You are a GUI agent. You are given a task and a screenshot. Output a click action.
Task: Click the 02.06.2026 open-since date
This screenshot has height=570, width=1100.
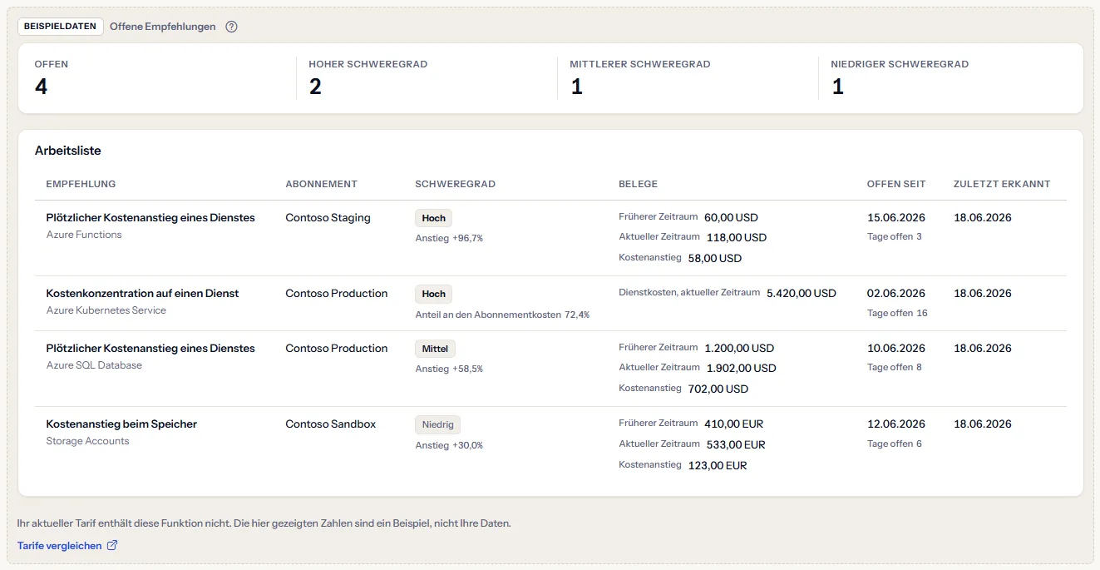tap(896, 294)
